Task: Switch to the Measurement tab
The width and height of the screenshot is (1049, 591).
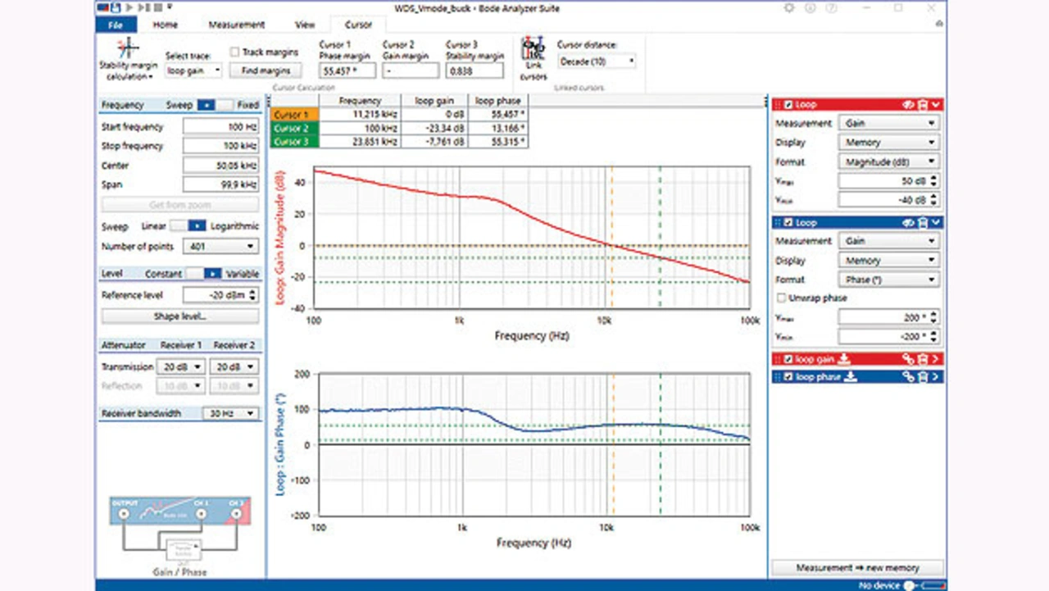Action: pos(236,25)
